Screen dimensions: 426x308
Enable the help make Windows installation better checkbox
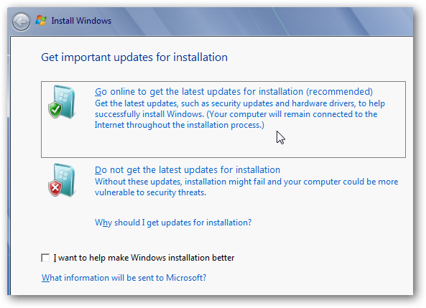coord(45,258)
